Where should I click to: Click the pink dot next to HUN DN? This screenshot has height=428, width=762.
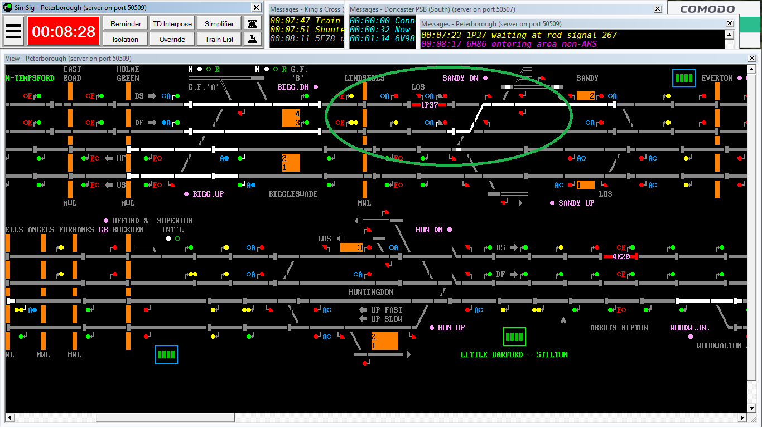click(450, 230)
